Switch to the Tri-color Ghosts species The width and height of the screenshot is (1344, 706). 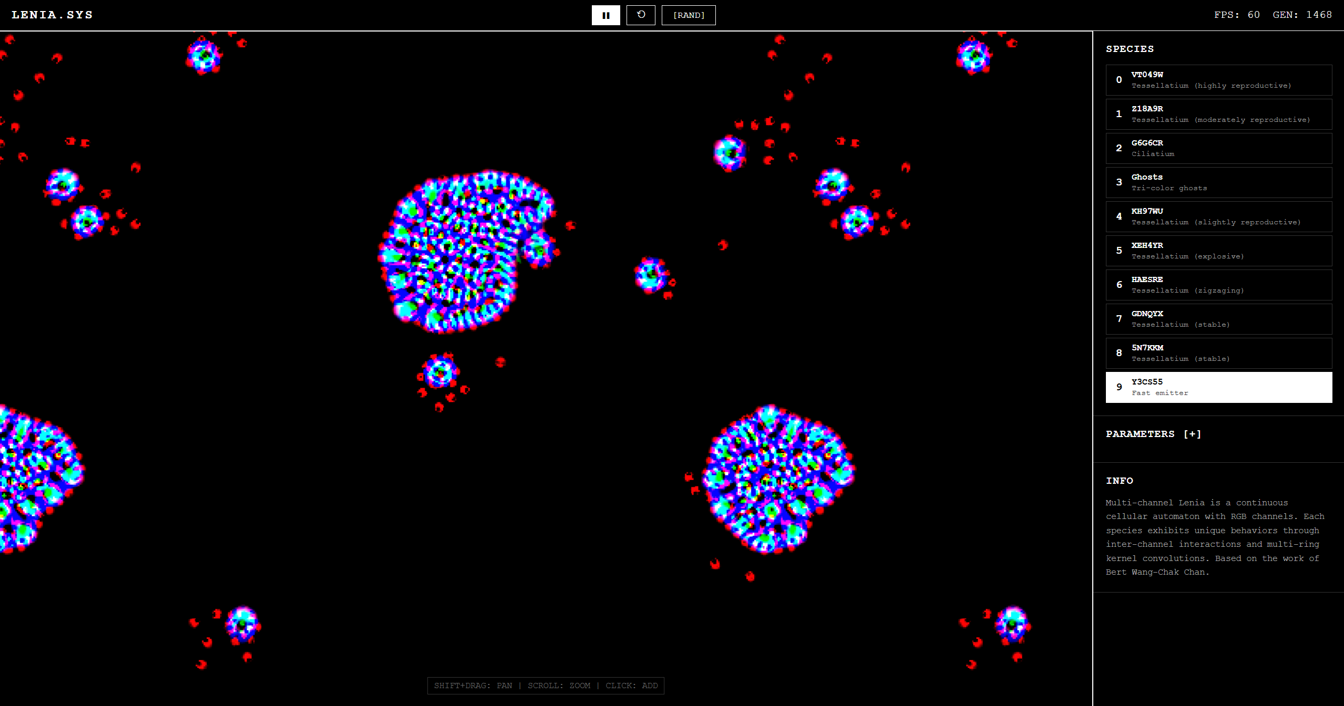tap(1218, 182)
